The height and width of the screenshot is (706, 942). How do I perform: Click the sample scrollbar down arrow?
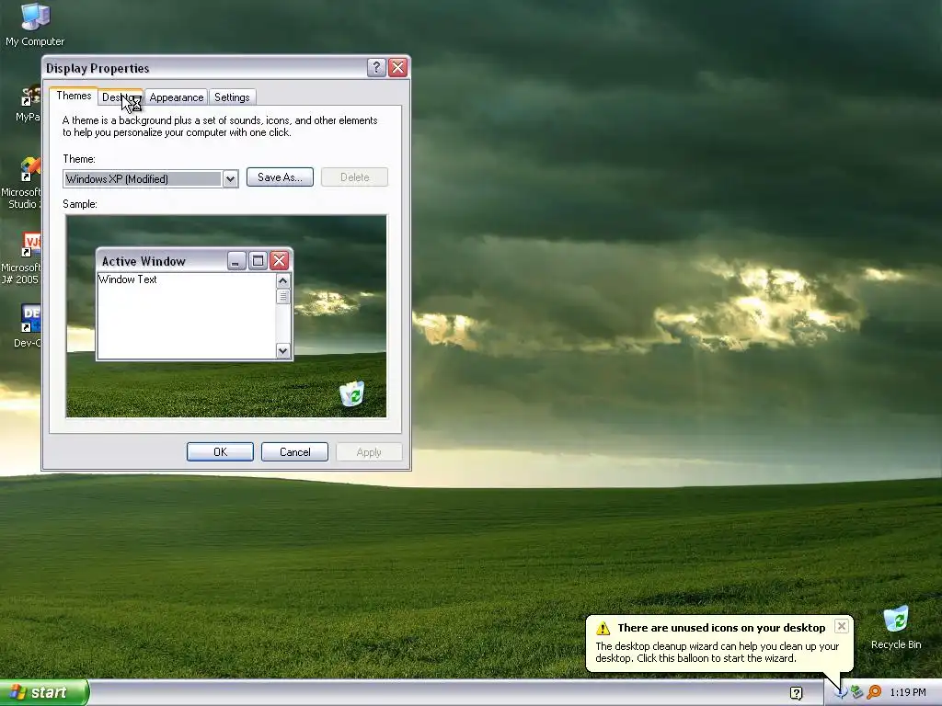pos(283,350)
